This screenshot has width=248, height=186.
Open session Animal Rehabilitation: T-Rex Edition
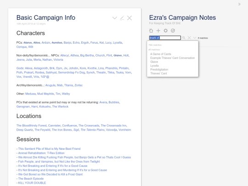pyautogui.click(x=41, y=153)
